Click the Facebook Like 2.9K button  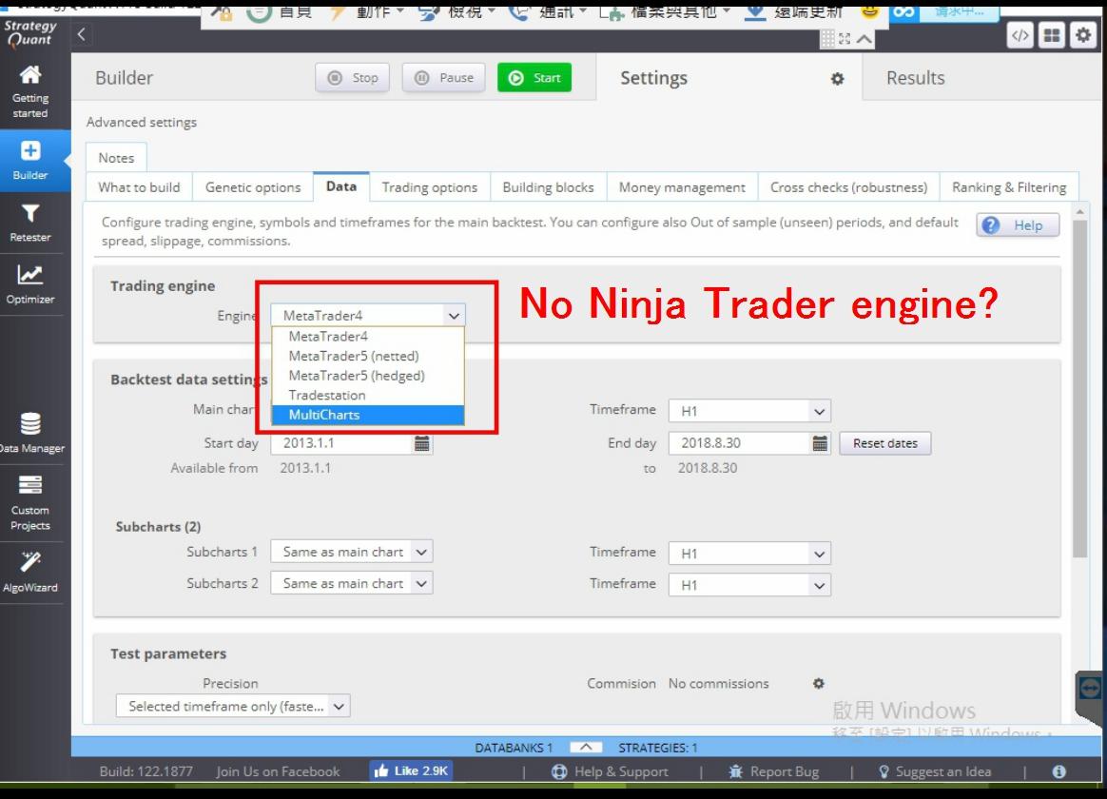point(411,770)
